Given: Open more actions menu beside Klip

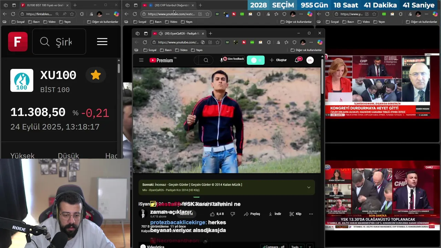Looking at the screenshot, I should (x=311, y=214).
